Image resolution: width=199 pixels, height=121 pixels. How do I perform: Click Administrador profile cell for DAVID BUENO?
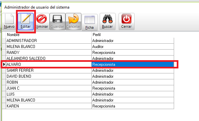[133, 76]
